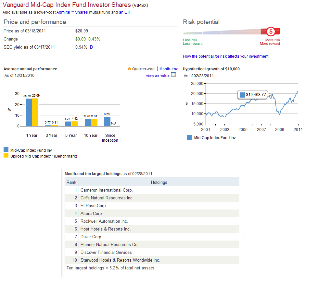Click the green $0.09 0.43% change value

click(x=88, y=39)
